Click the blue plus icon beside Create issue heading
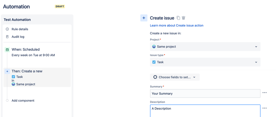This screenshot has height=117, width=276. coord(144,18)
